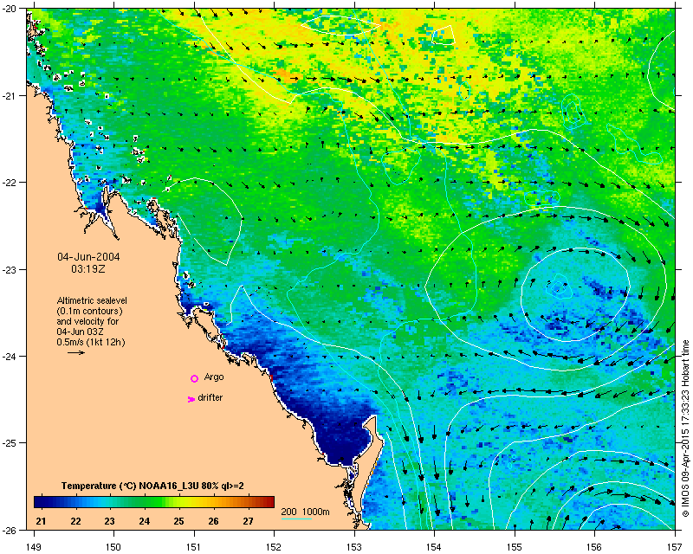Click the -24 latitude axis label
Viewport: 693px width, 554px height.
coord(9,356)
